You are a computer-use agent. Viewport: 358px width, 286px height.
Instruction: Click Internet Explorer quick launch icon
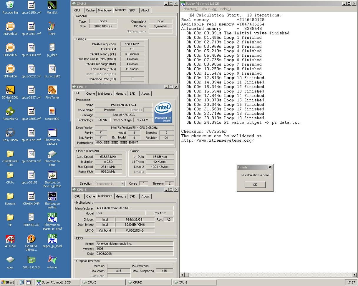pyautogui.click(x=22, y=282)
